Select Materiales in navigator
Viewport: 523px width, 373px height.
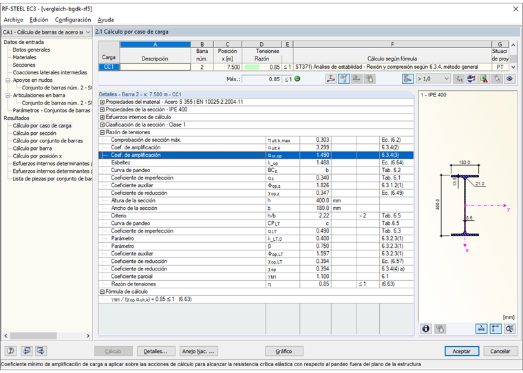pos(24,57)
